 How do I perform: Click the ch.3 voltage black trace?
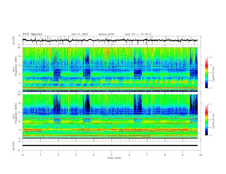pos(110,146)
